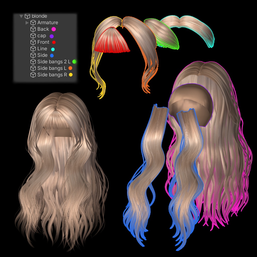Click the cube icon for Side bangs 2 L
257x257 pixels.
(33, 61)
